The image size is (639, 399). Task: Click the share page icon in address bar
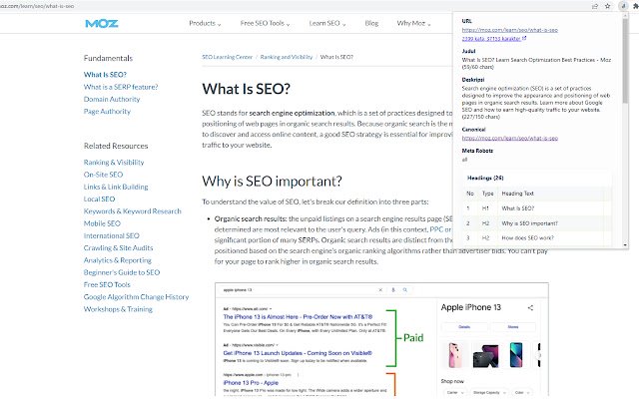pyautogui.click(x=595, y=6)
